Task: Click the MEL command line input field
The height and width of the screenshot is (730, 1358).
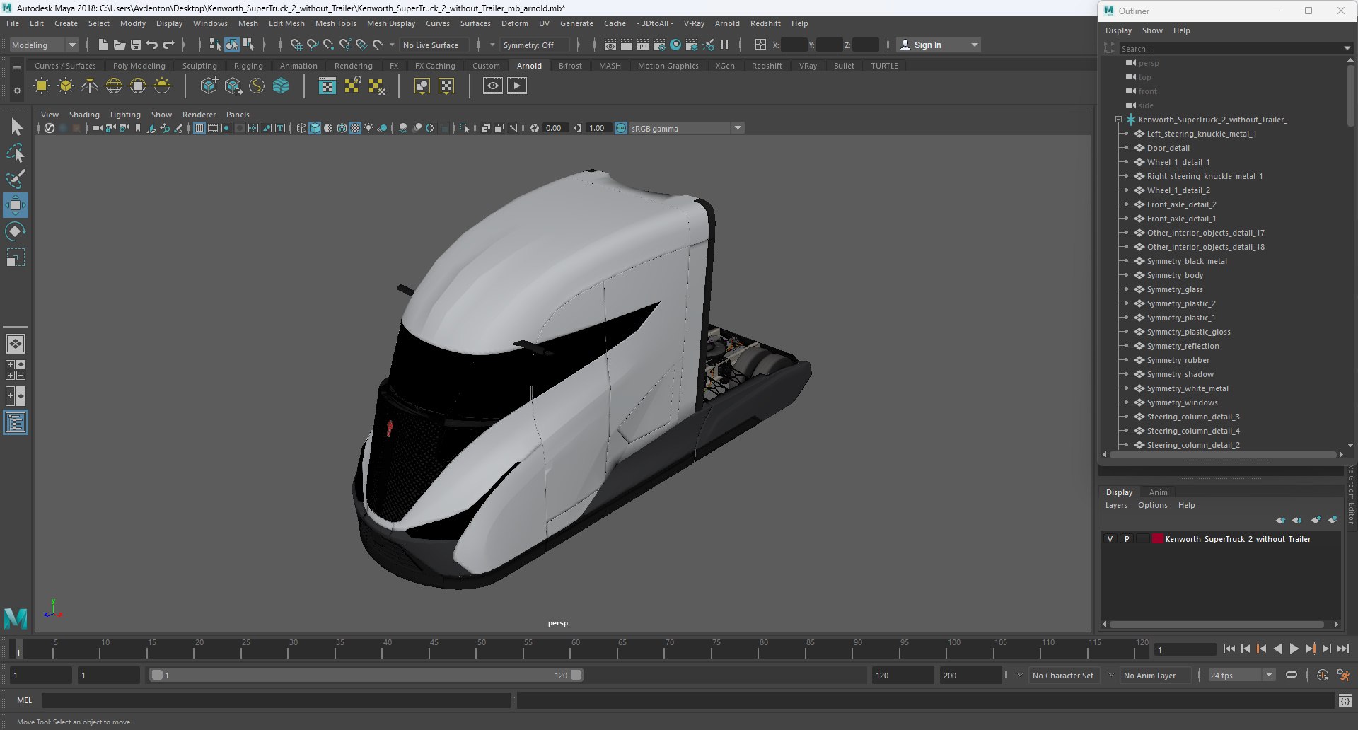Action: point(276,700)
